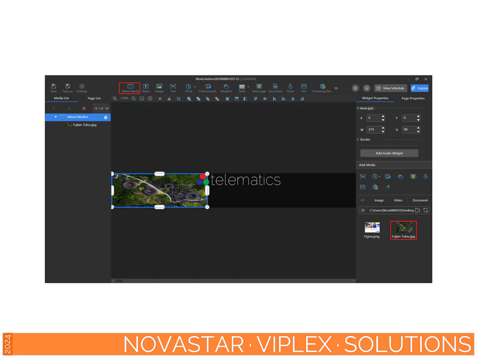The width and height of the screenshot is (477, 358).
Task: Delete media with red X in Media List
Action: pyautogui.click(x=84, y=109)
